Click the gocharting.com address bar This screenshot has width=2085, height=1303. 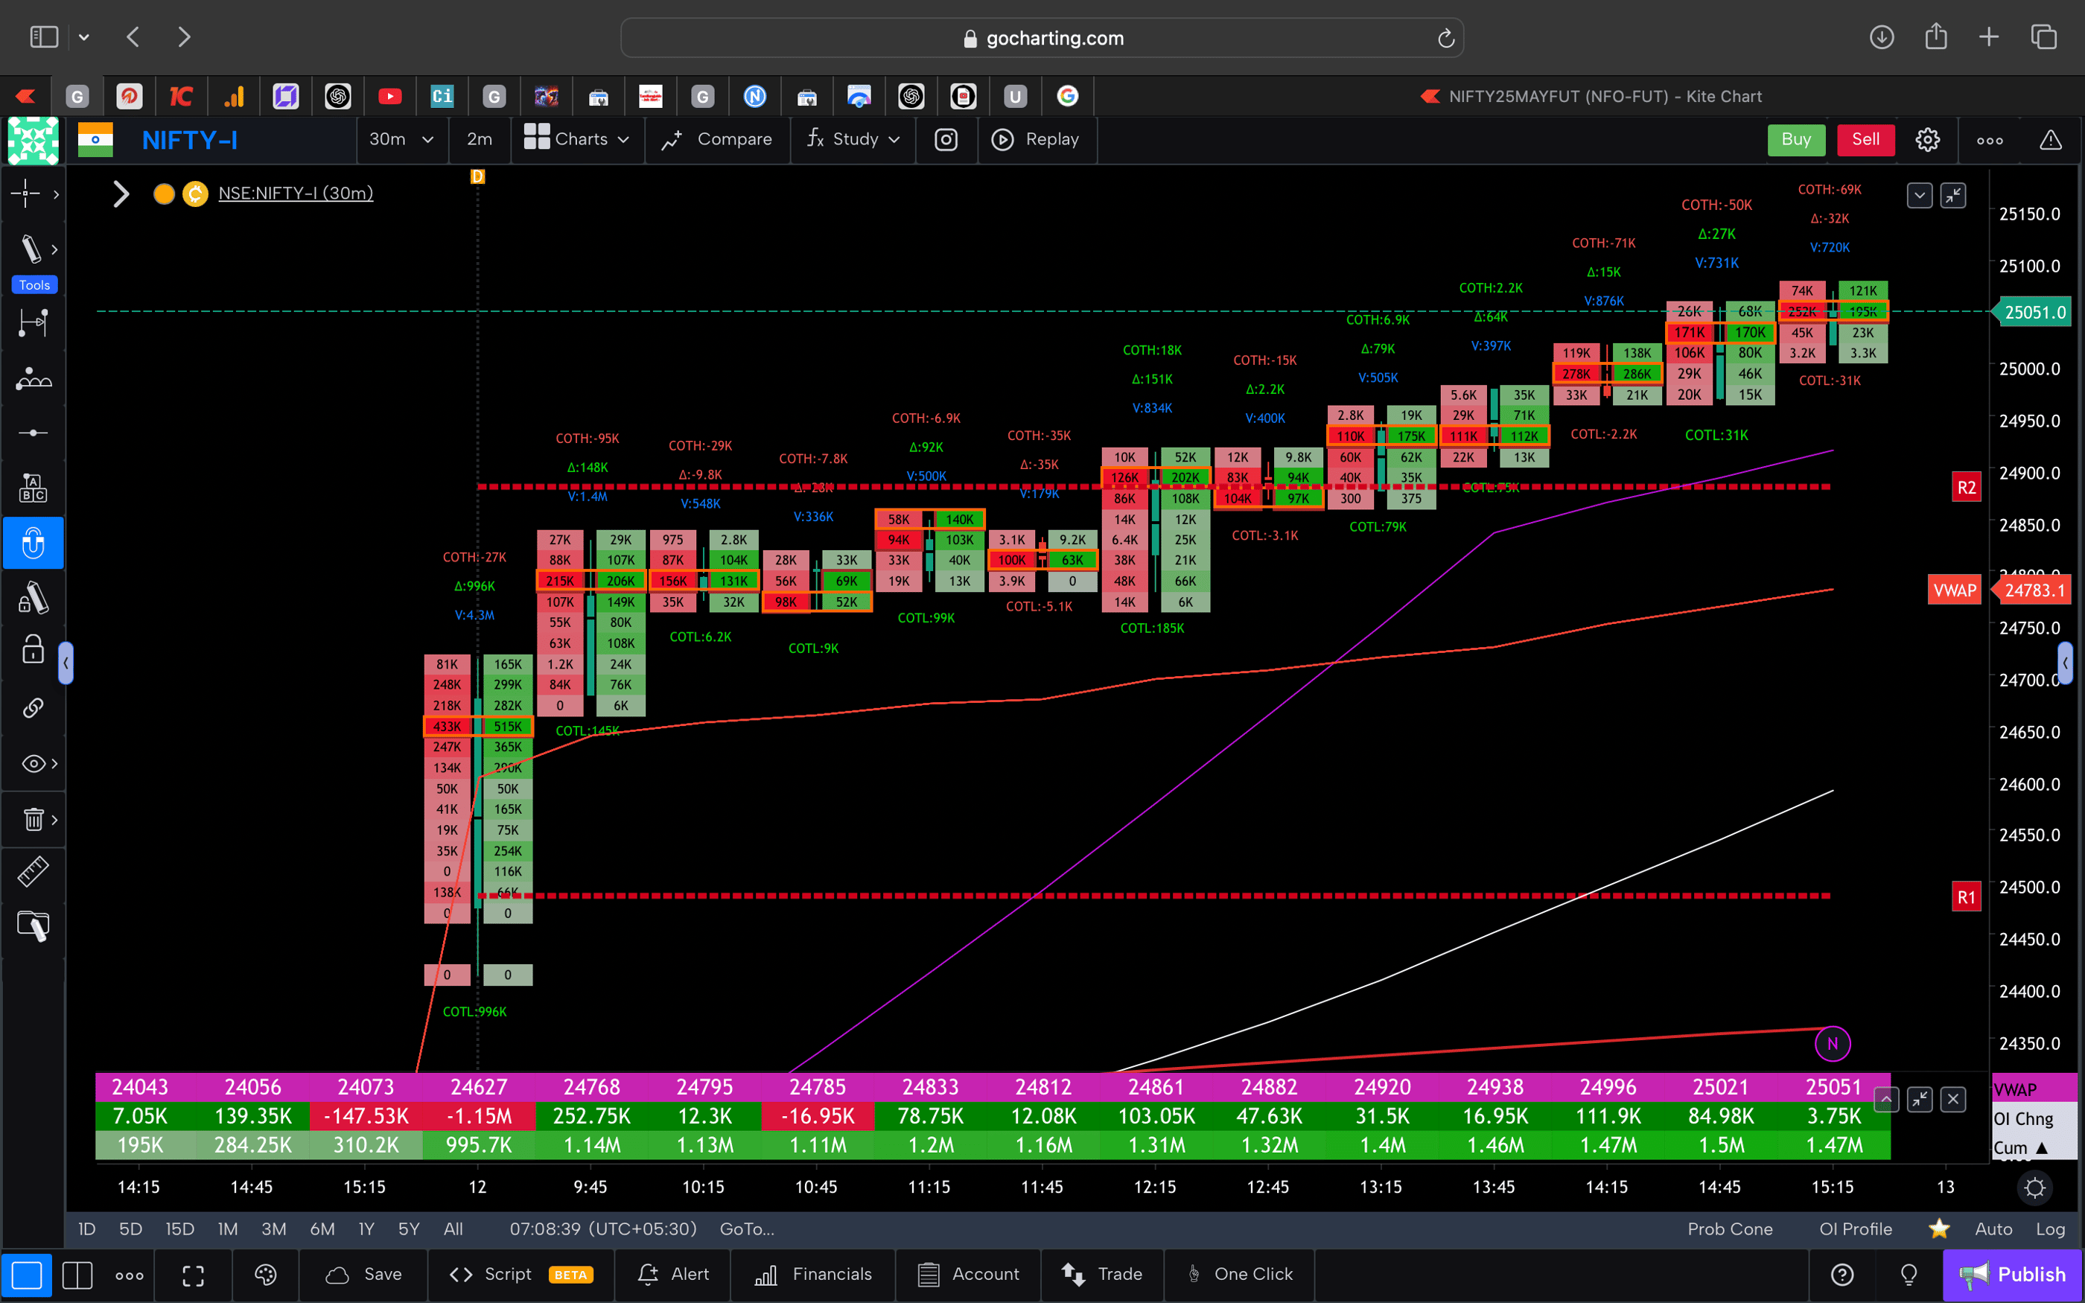click(1042, 37)
